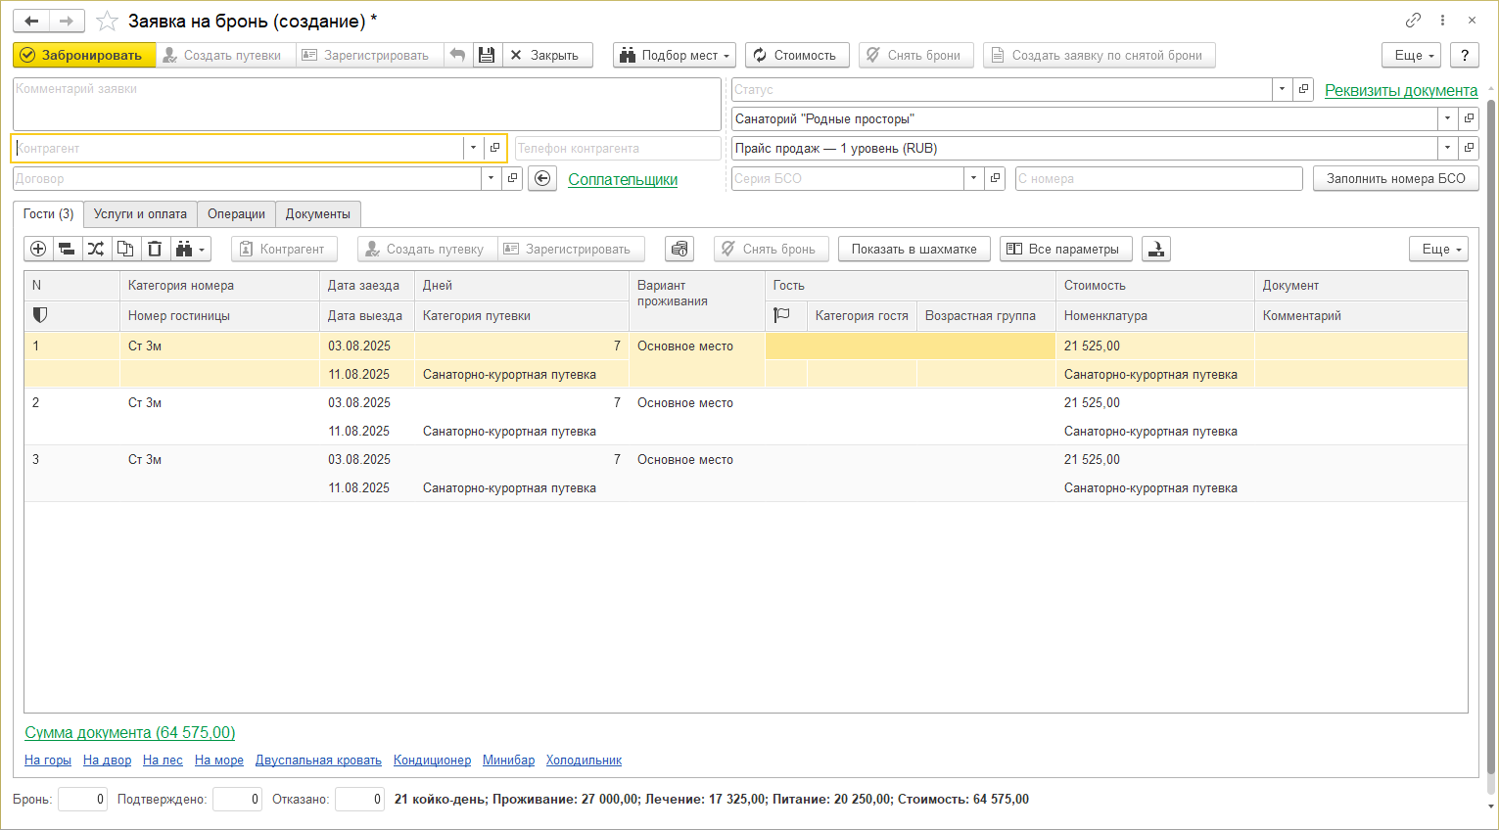This screenshot has width=1499, height=830.
Task: Open the Статус dropdown
Action: click(x=1282, y=89)
